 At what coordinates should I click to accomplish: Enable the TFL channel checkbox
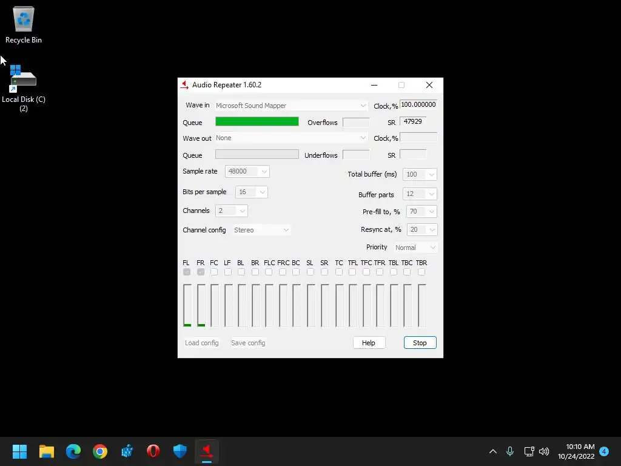pyautogui.click(x=352, y=272)
